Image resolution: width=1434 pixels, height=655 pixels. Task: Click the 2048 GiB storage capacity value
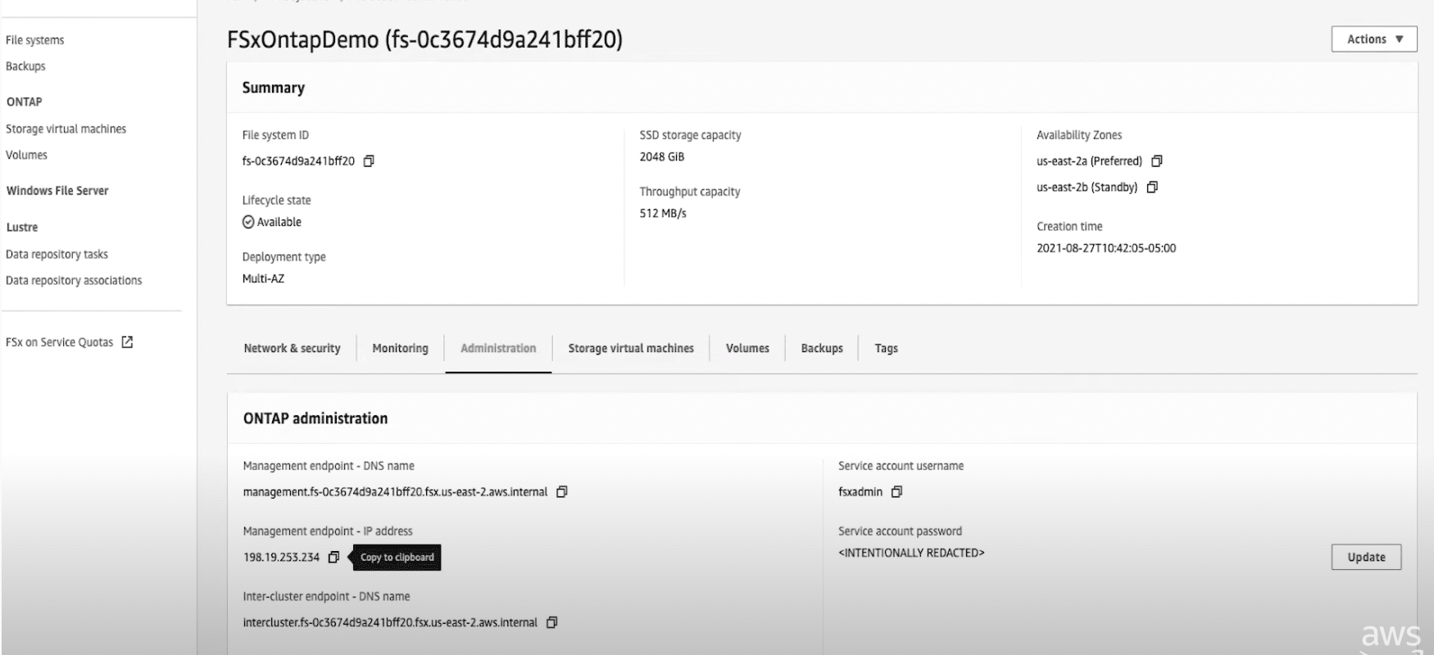pos(662,156)
